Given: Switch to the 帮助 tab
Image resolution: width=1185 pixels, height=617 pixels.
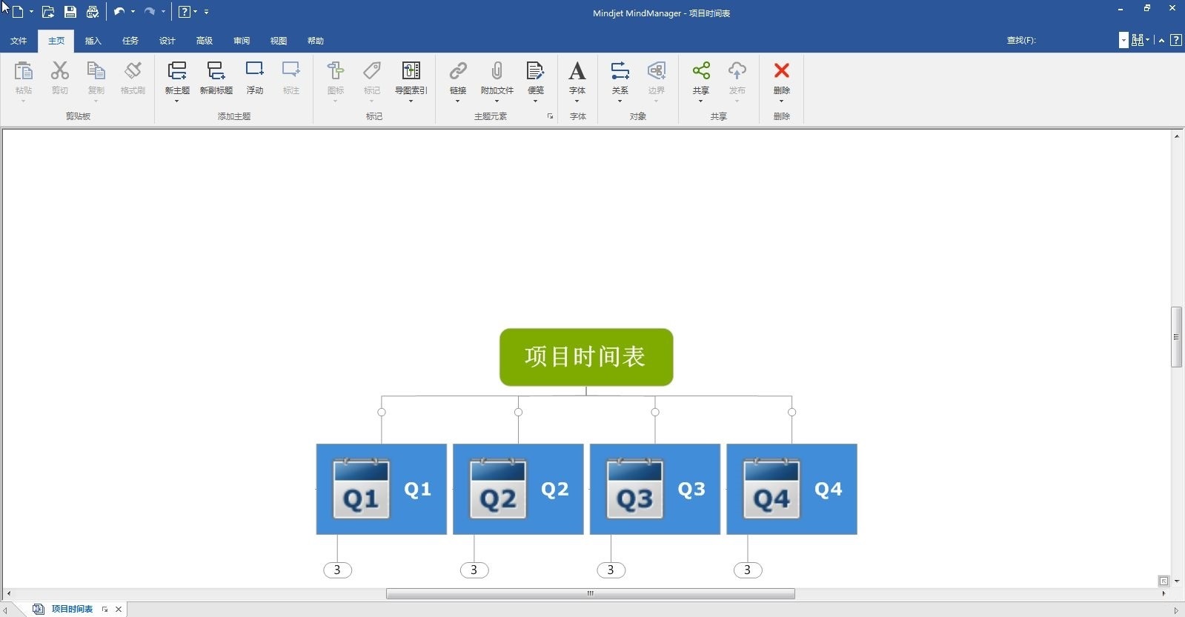Looking at the screenshot, I should pyautogui.click(x=316, y=41).
